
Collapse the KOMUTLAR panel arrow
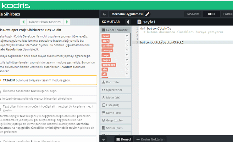coord(128,22)
